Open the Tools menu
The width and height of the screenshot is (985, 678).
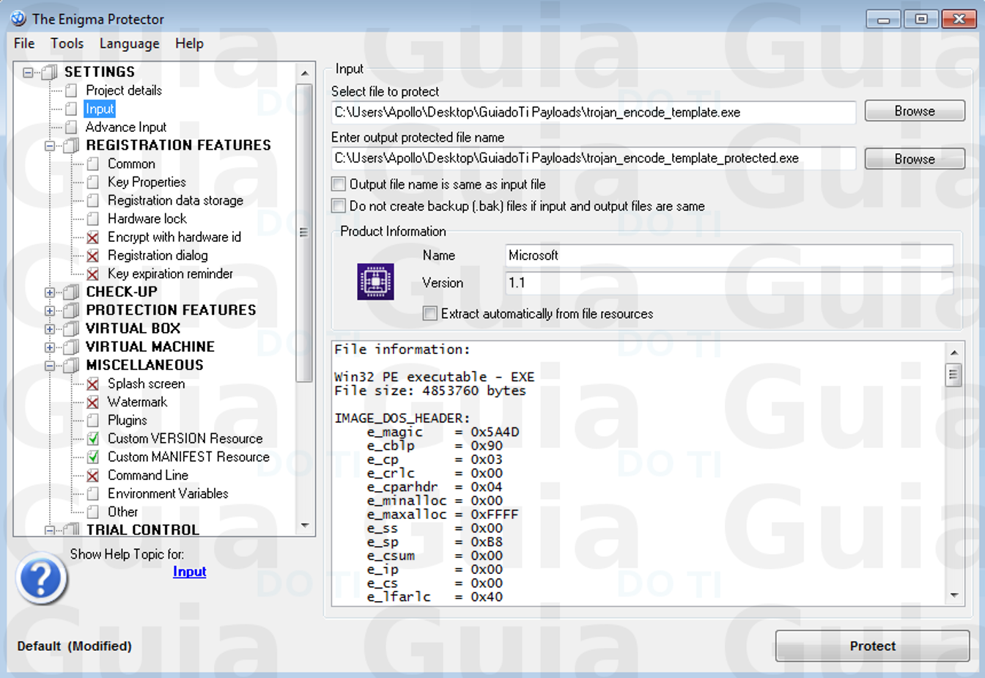pyautogui.click(x=67, y=44)
